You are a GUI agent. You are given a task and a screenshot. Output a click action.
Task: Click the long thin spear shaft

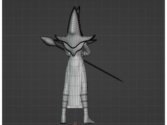point(103,71)
